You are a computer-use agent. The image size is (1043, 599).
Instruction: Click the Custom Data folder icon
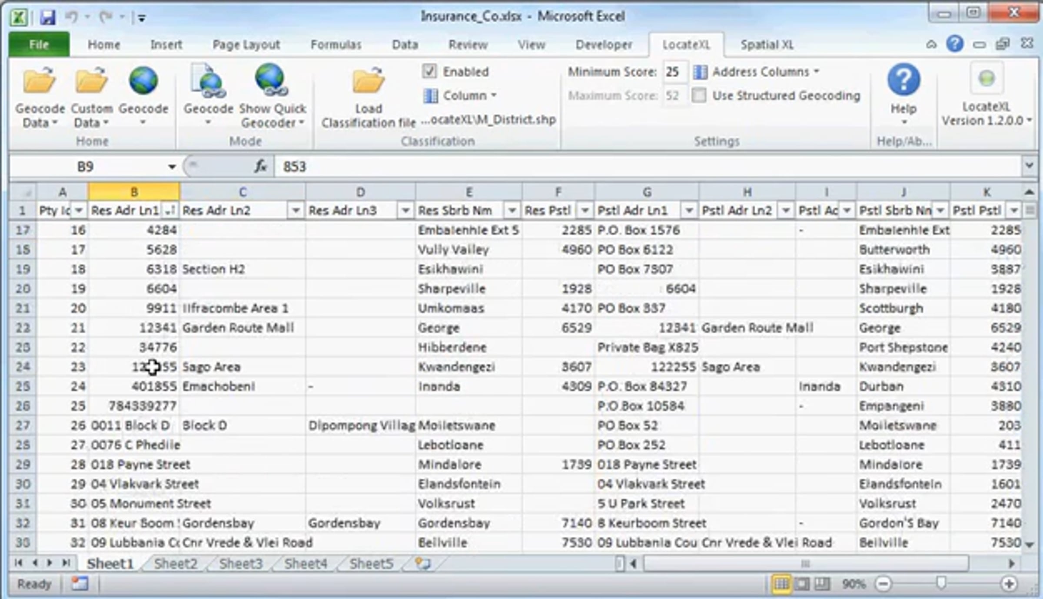point(91,81)
